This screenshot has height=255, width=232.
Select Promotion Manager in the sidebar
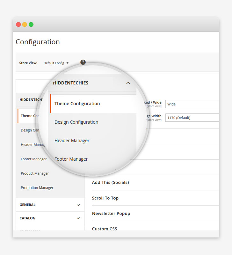click(x=37, y=188)
